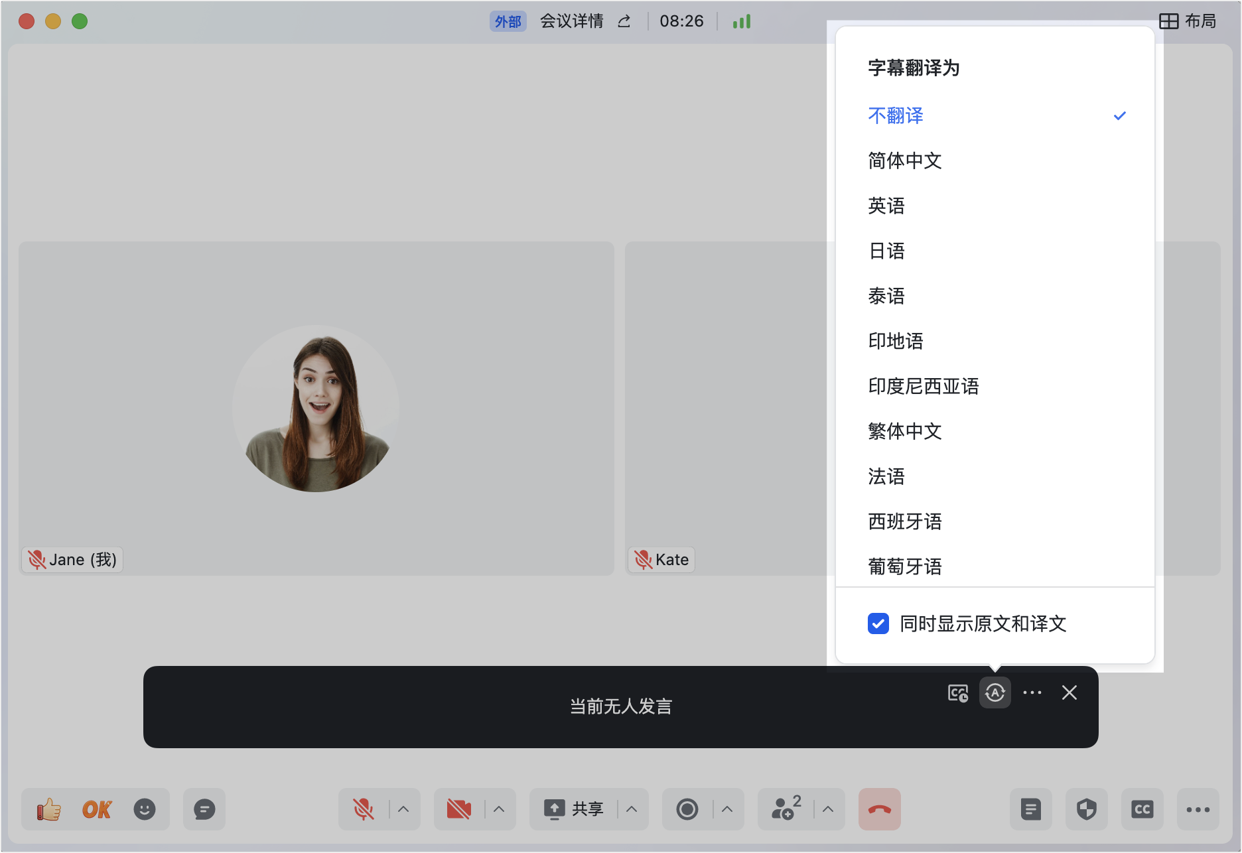
Task: Click the red hang-up phone button
Action: 879,809
